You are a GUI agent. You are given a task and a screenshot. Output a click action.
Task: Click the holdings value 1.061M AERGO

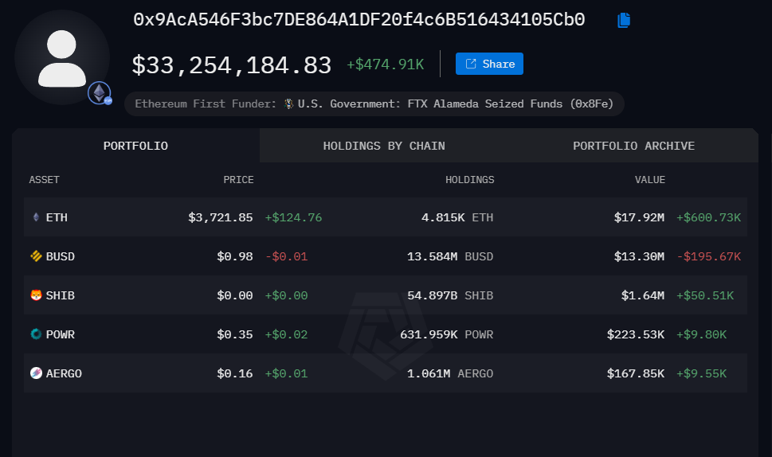pos(450,373)
